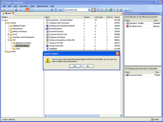Open the folder-and-hand icon beside the green Refresh arrows
The width and height of the screenshot is (163, 122).
[x=106, y=10]
